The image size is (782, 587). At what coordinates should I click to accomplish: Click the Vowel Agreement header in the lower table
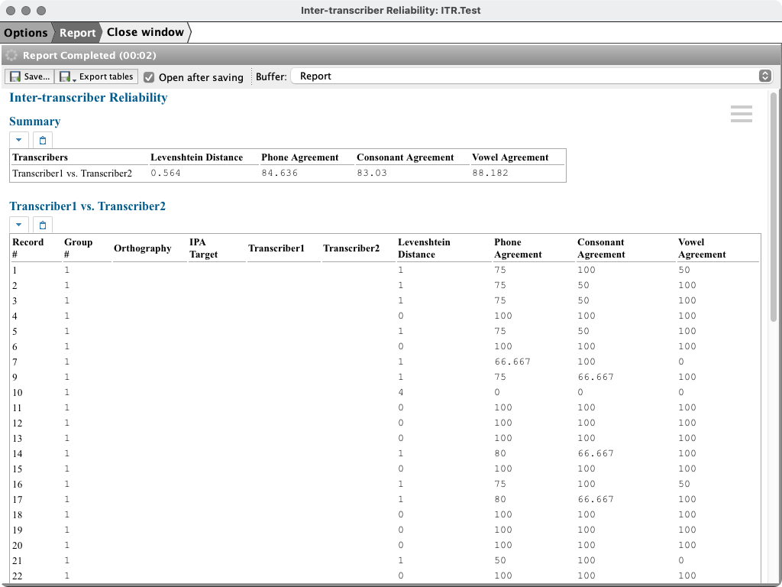click(x=701, y=248)
